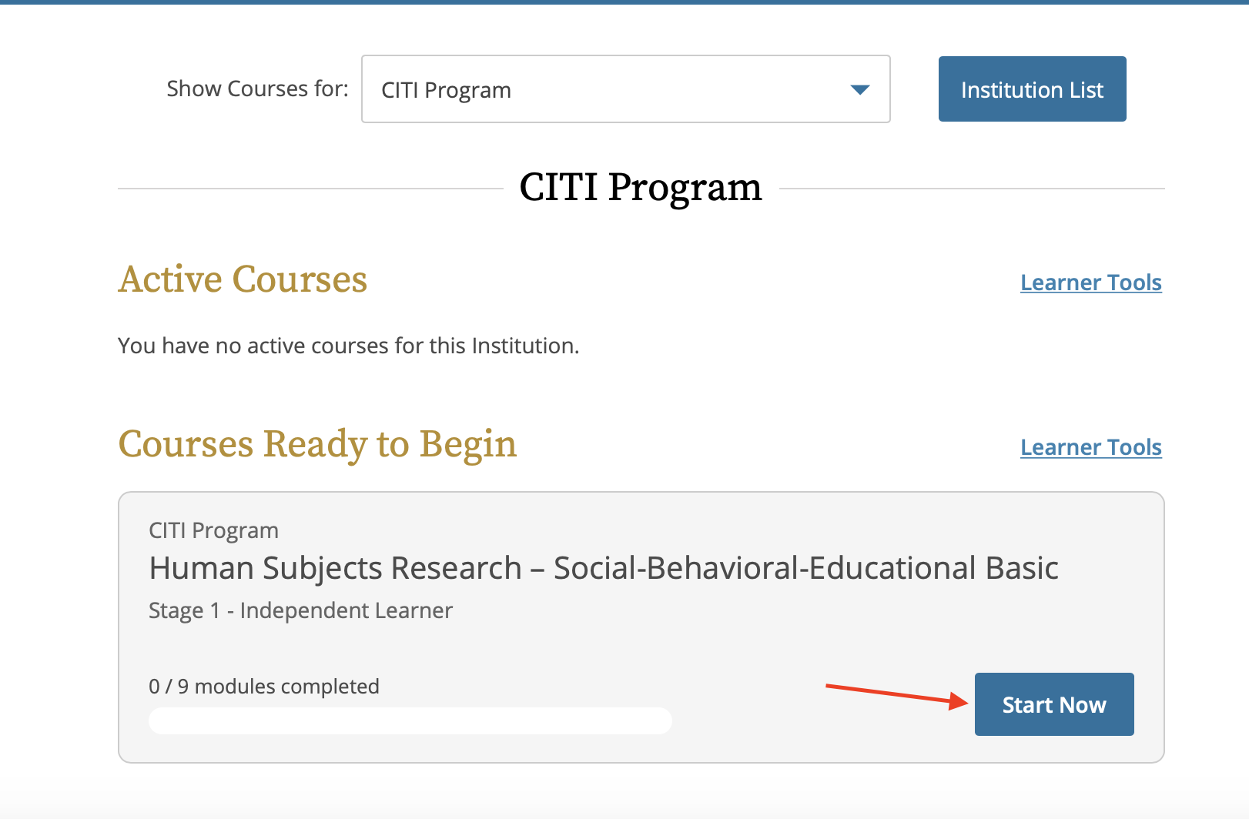This screenshot has height=819, width=1249.
Task: Click the Courses Ready to Begin heading
Action: point(317,444)
